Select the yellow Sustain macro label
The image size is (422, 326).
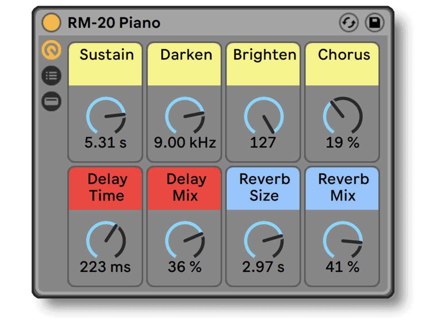(x=106, y=63)
